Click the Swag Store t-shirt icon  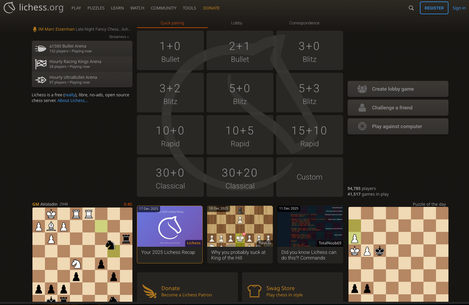tap(254, 291)
